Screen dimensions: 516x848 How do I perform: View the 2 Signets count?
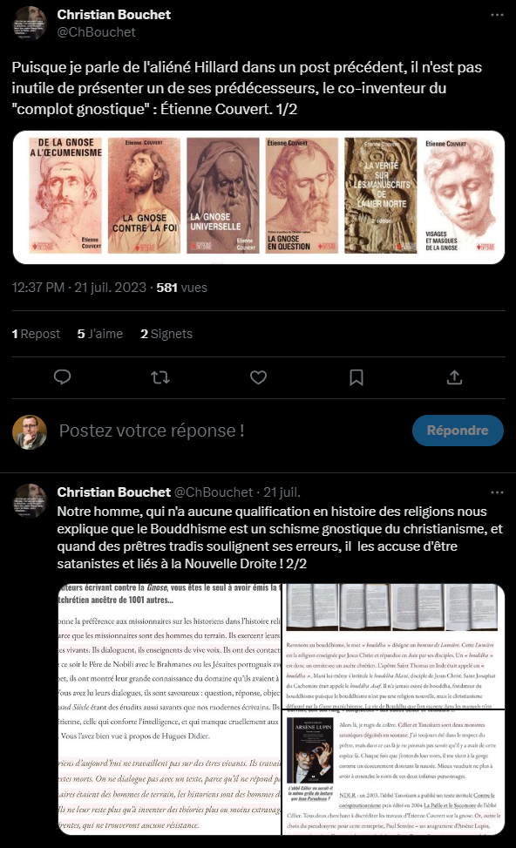[166, 334]
